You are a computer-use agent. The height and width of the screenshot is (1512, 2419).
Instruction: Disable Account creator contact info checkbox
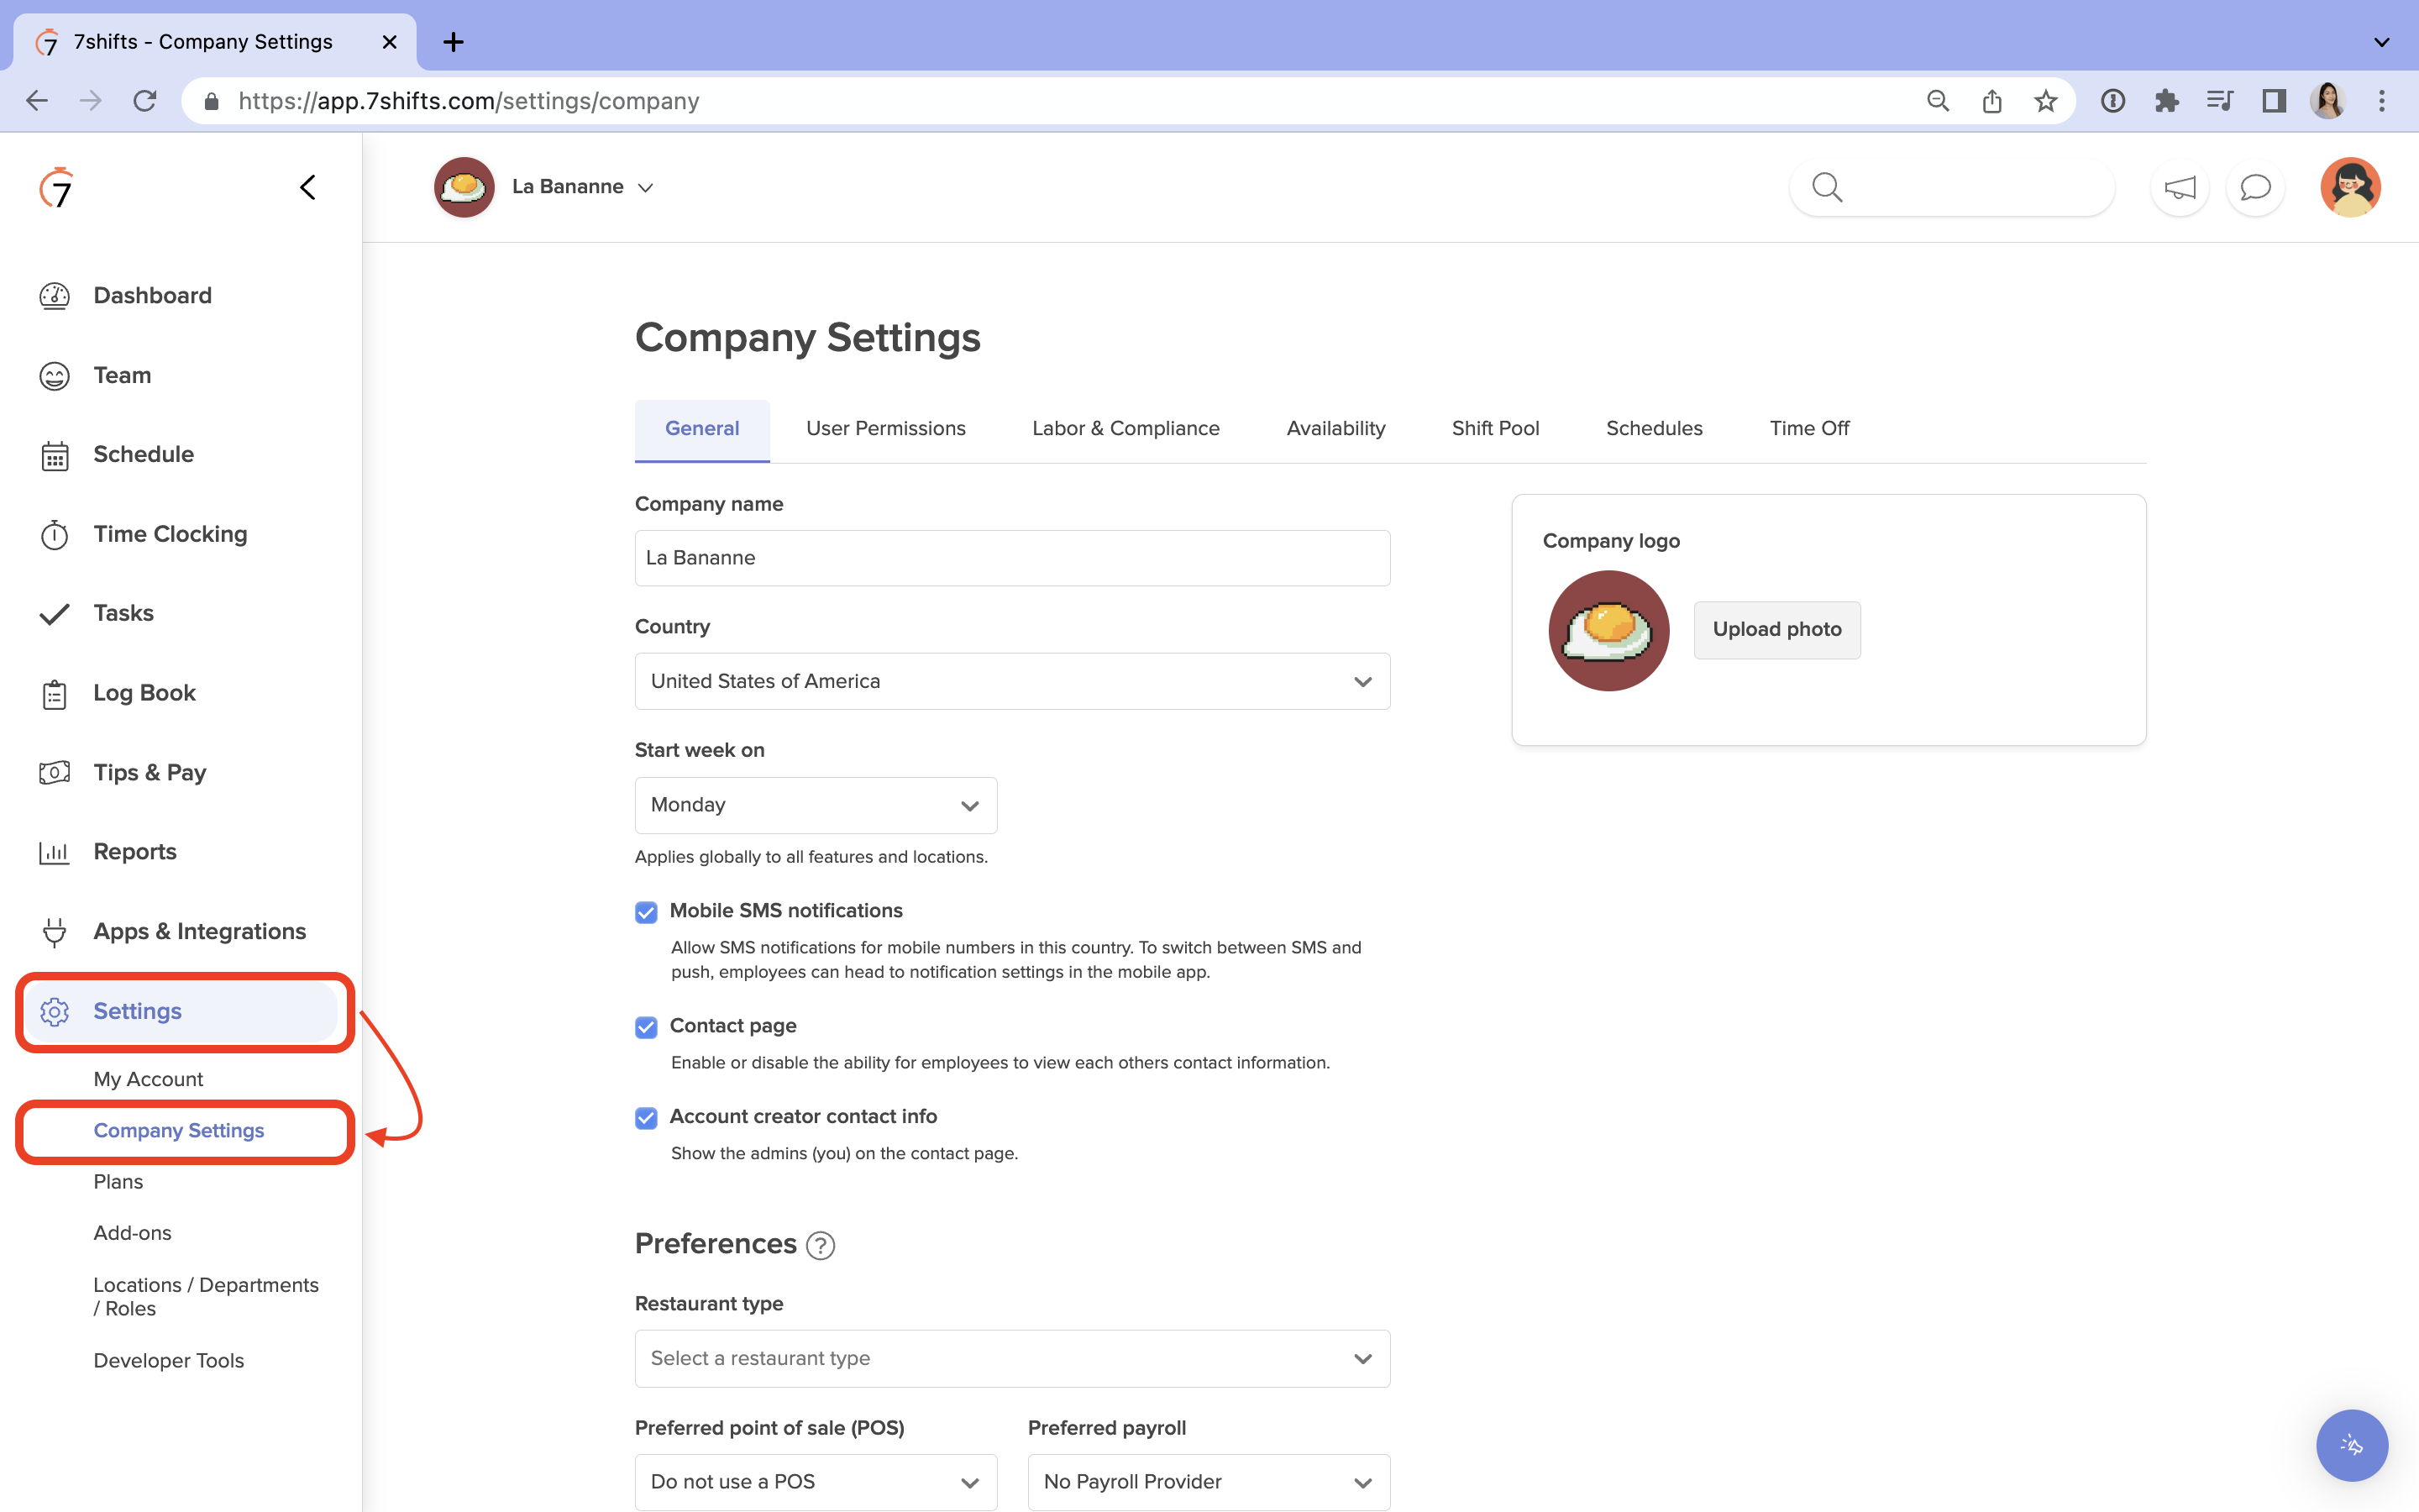coord(647,1118)
